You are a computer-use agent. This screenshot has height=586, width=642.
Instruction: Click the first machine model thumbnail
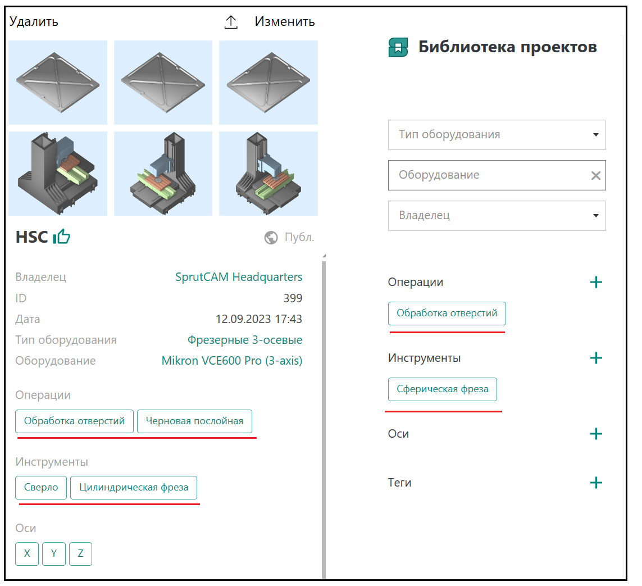pos(58,174)
